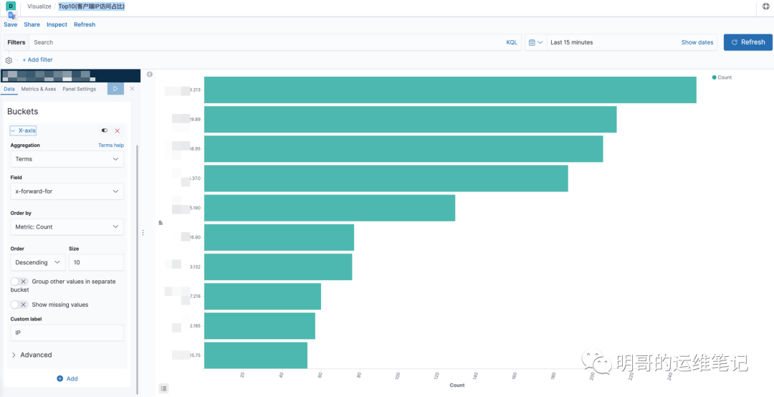Click the blue Refresh button
The image size is (774, 397).
tap(747, 42)
